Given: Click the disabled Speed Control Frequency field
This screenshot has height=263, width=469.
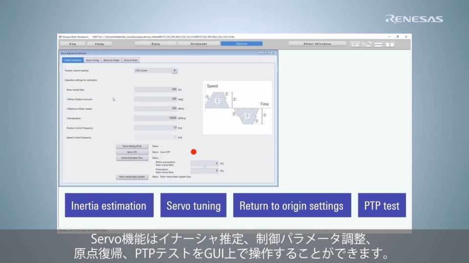Looking at the screenshot, I should (x=155, y=137).
